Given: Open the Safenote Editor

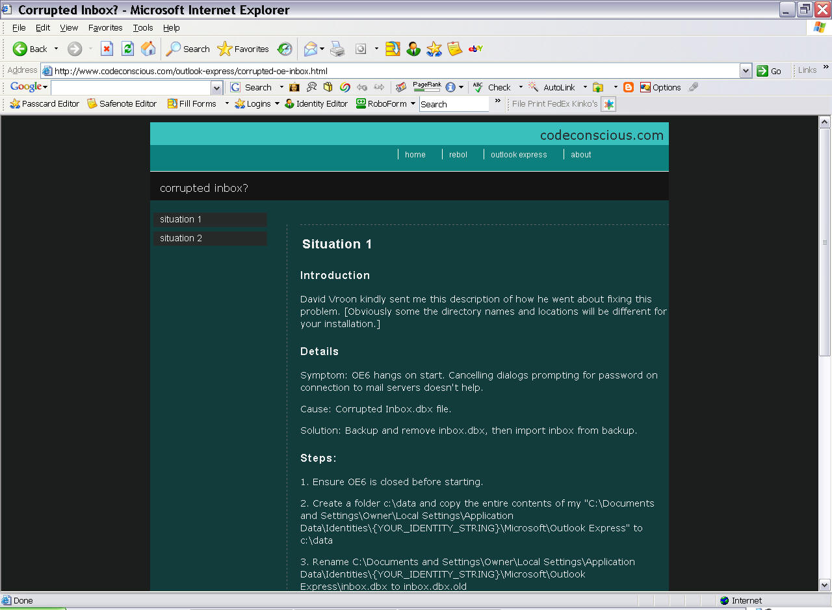Looking at the screenshot, I should point(122,103).
